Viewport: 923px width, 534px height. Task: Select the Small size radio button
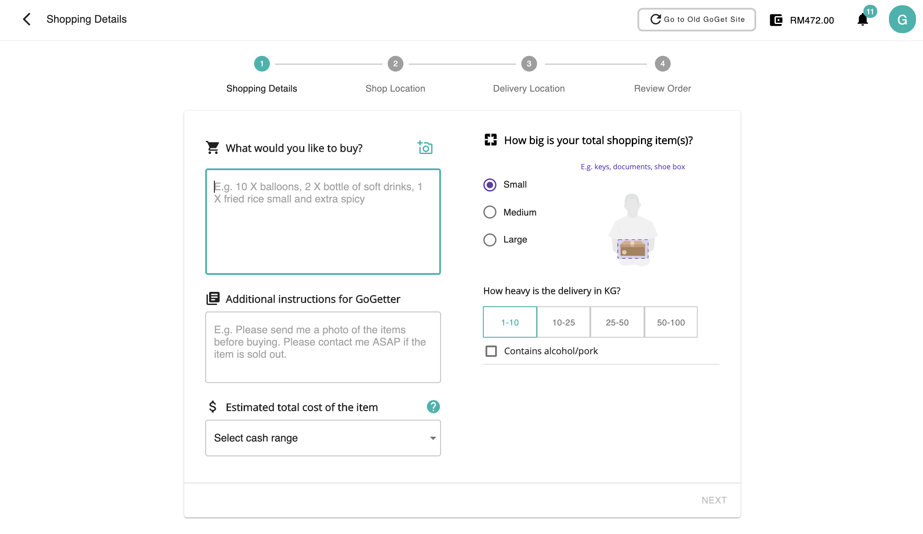[490, 185]
